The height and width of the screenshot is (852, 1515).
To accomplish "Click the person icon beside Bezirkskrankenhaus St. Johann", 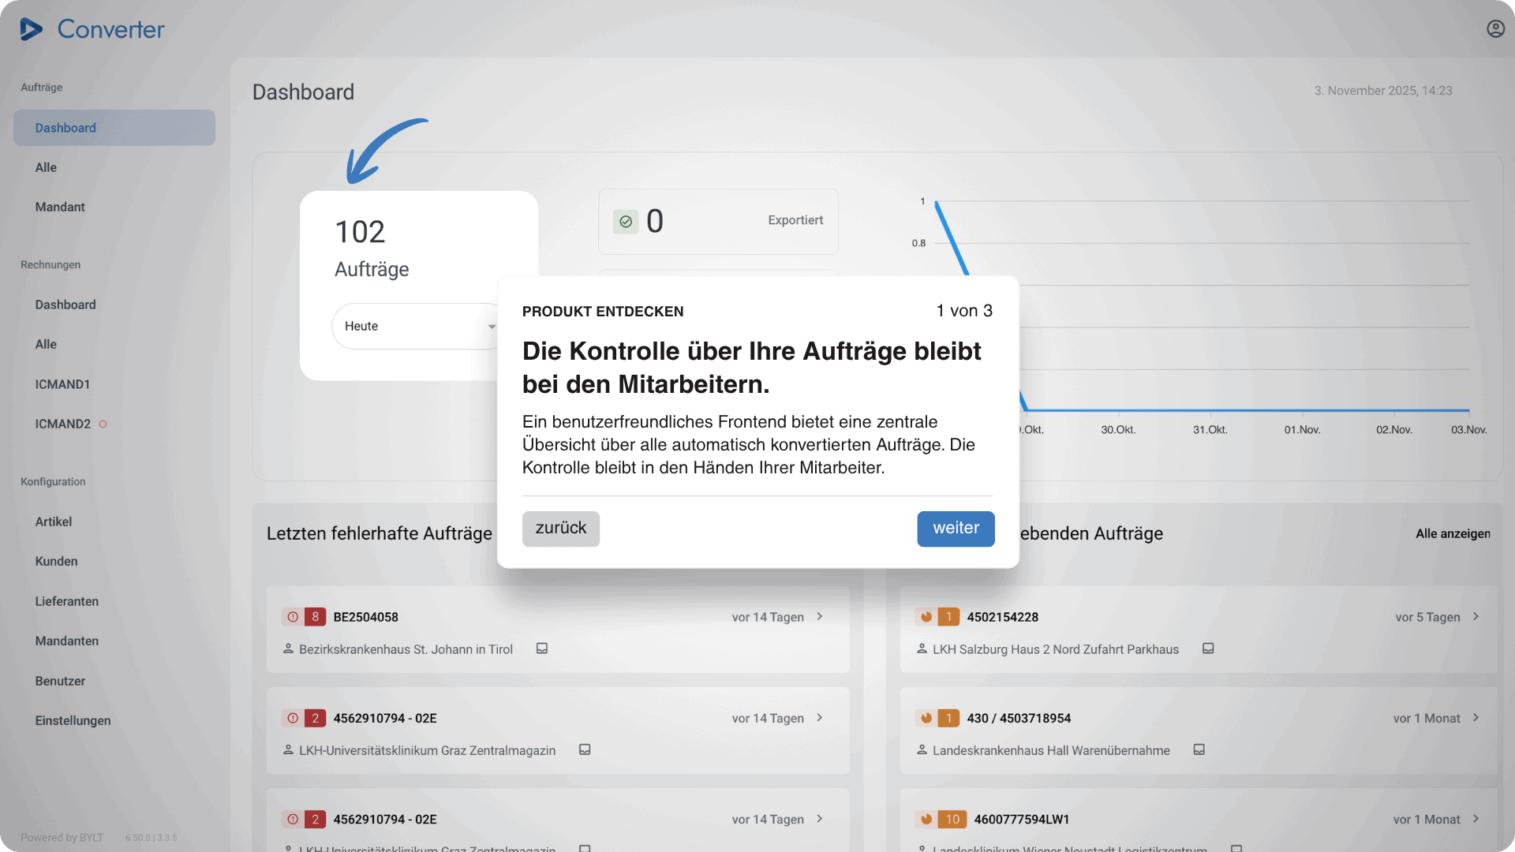I will [x=288, y=648].
